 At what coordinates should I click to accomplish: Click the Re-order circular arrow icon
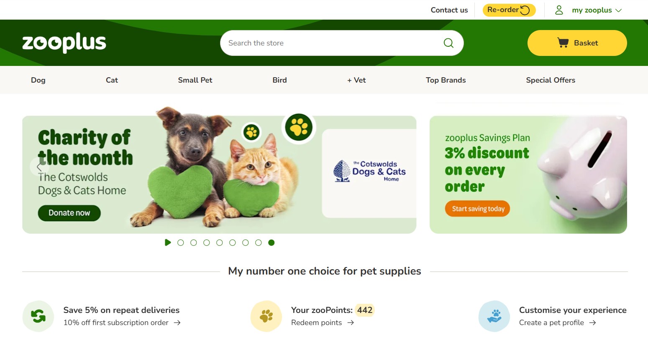pyautogui.click(x=525, y=10)
